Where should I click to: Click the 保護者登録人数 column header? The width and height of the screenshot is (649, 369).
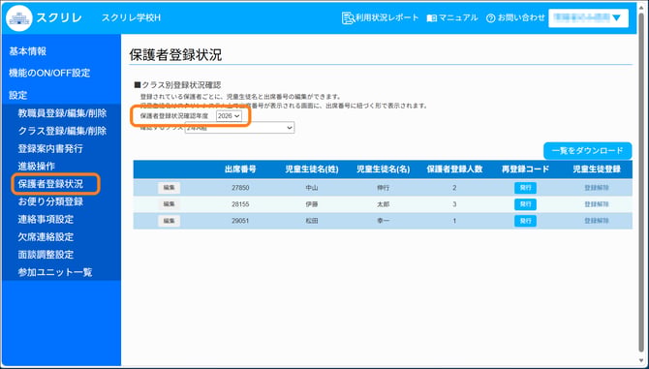(454, 169)
